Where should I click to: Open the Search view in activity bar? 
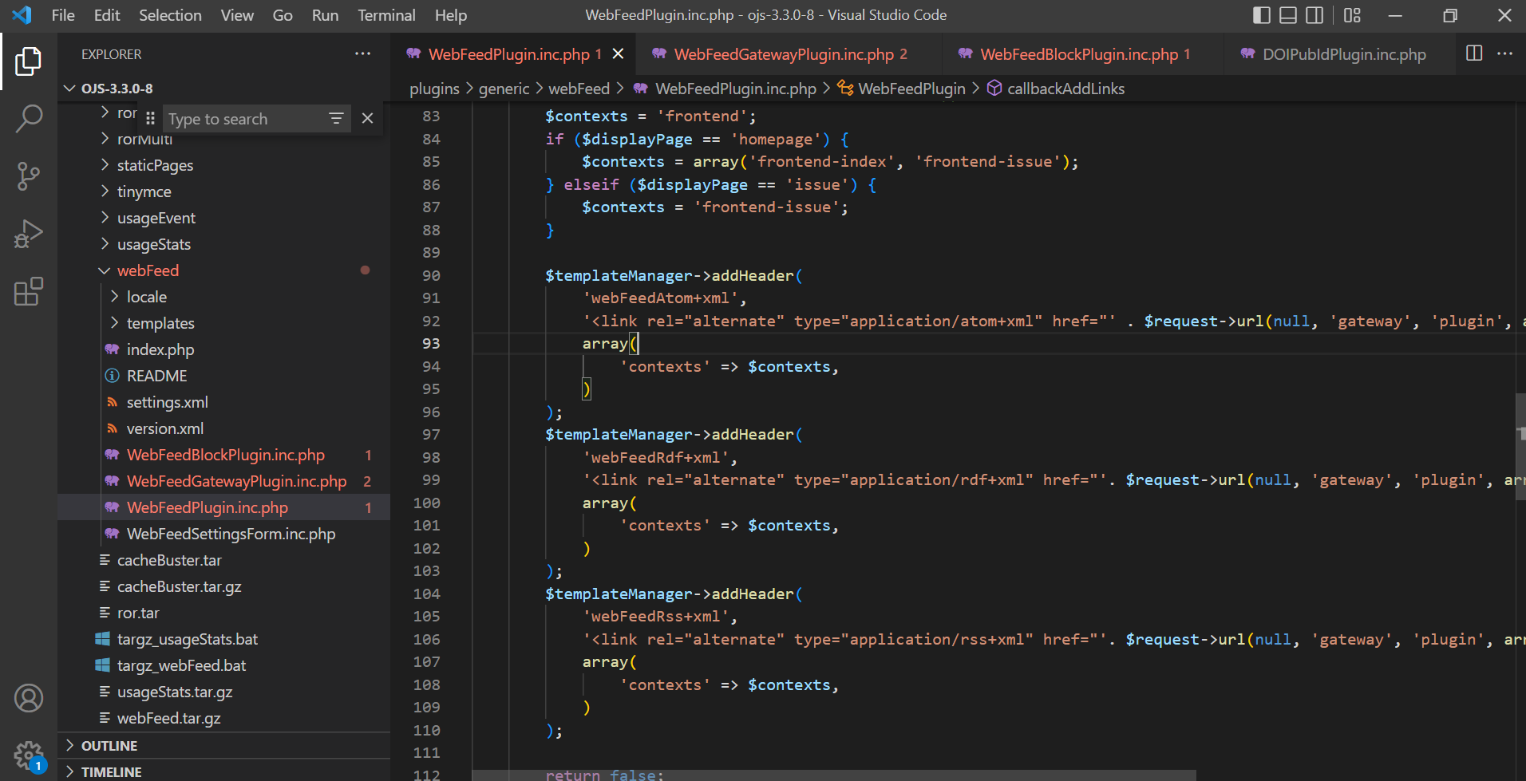click(x=28, y=119)
